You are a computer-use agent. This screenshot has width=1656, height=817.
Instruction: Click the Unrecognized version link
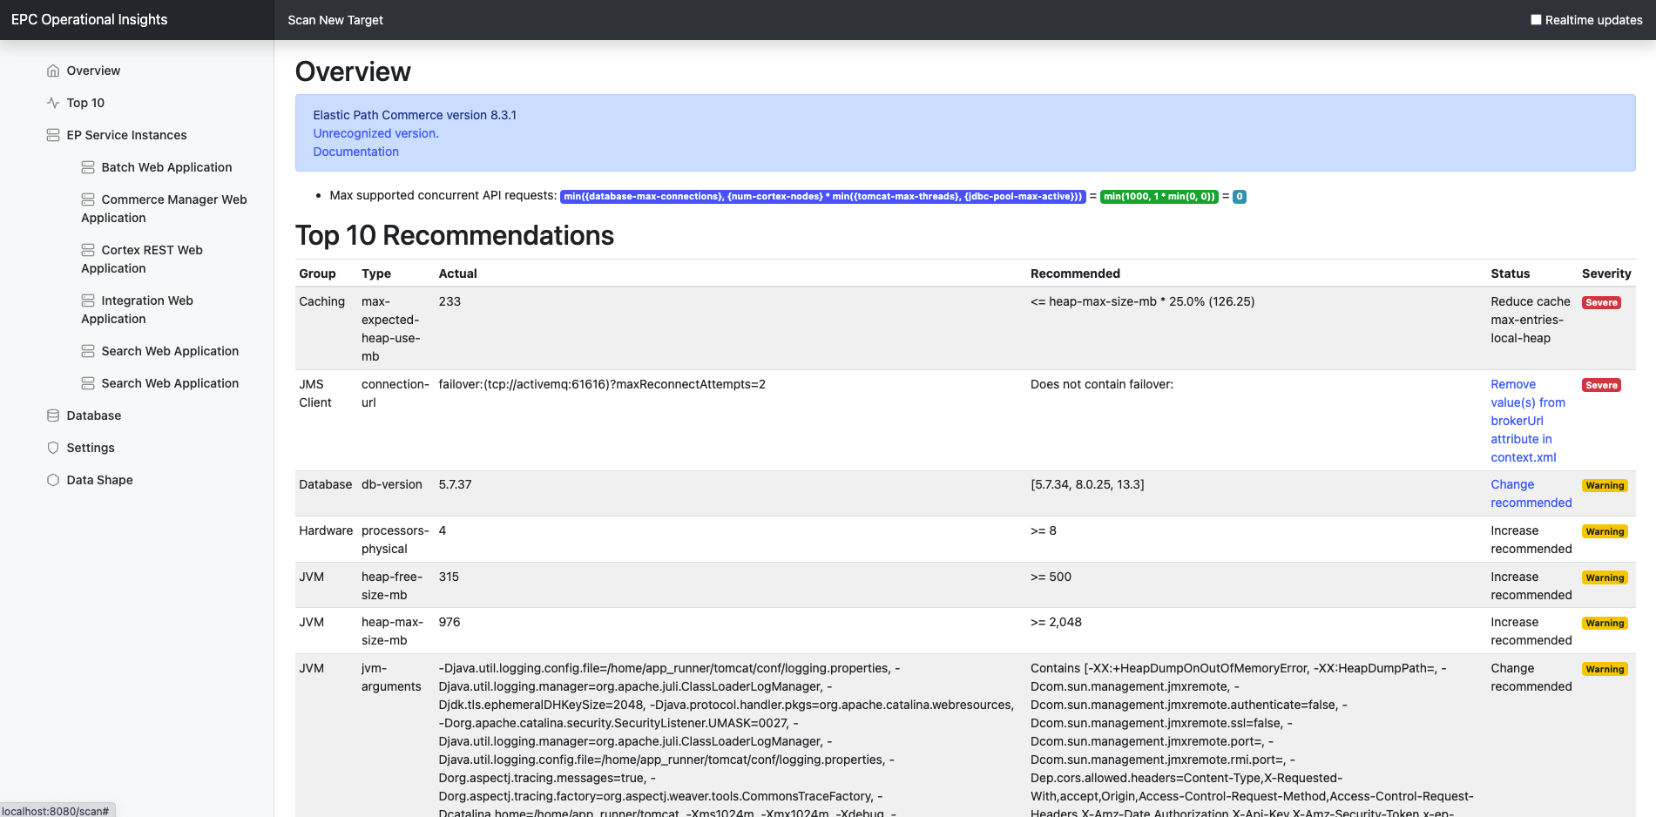click(x=375, y=133)
